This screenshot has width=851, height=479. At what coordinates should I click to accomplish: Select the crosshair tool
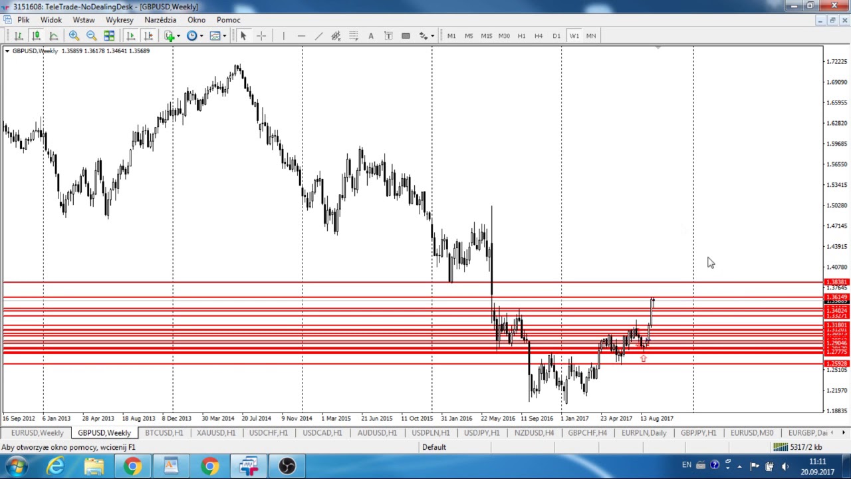(261, 36)
